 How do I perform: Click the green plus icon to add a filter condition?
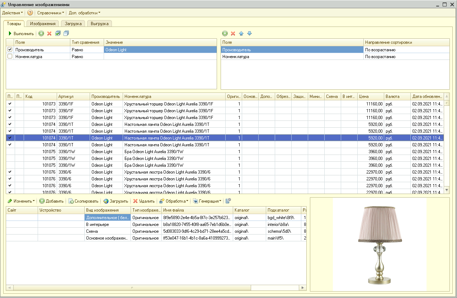click(x=41, y=33)
